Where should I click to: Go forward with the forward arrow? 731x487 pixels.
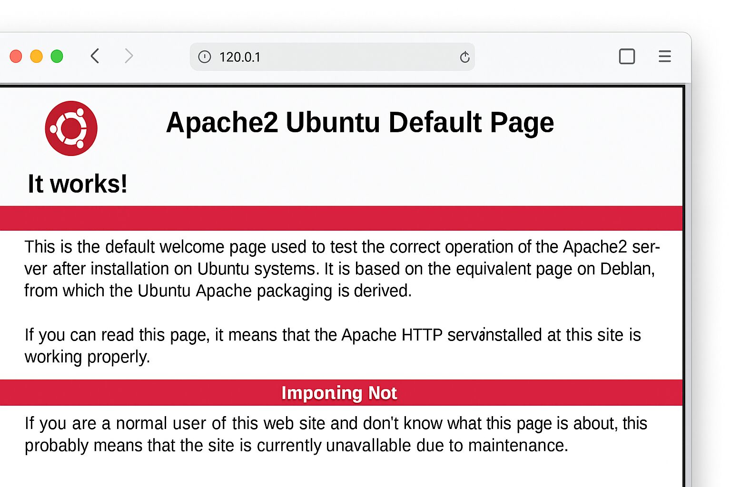coord(128,56)
